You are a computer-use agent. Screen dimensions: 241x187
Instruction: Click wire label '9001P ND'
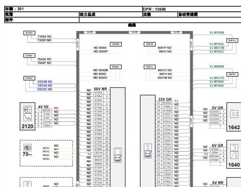[x=164, y=48]
